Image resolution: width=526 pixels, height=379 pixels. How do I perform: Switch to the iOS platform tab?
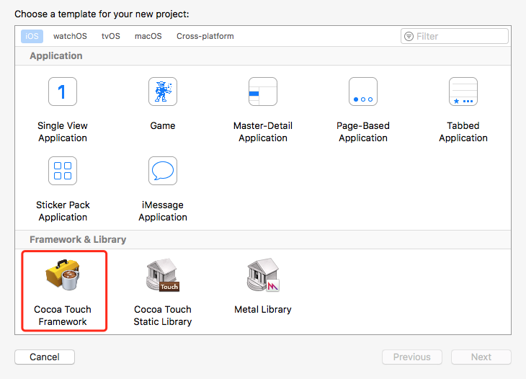pyautogui.click(x=32, y=36)
